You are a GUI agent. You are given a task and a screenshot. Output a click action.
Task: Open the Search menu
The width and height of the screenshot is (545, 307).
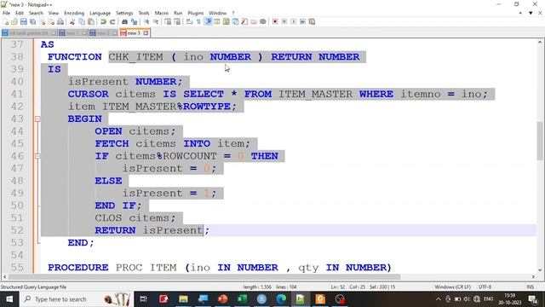[36, 13]
